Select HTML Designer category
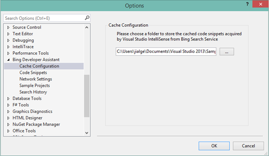This screenshot has height=156, width=269. pos(27,118)
